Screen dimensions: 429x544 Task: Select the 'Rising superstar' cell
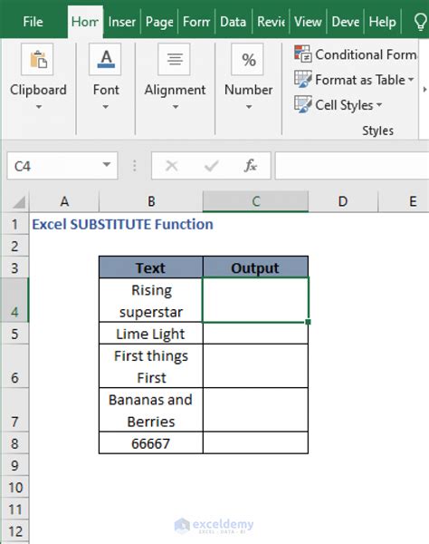pos(151,300)
